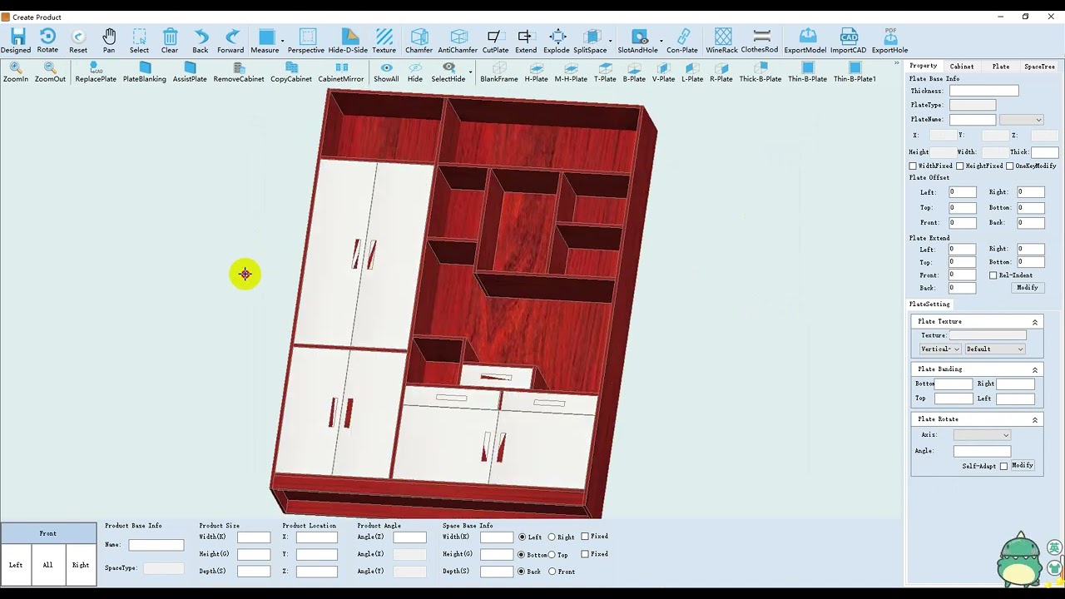Open the Plate Rotate Axis dropdown
This screenshot has height=599, width=1065.
click(x=982, y=435)
